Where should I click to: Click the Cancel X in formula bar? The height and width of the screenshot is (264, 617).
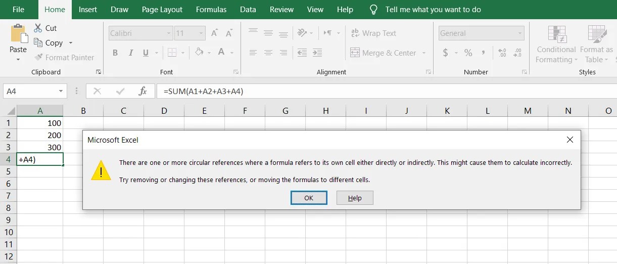(98, 92)
